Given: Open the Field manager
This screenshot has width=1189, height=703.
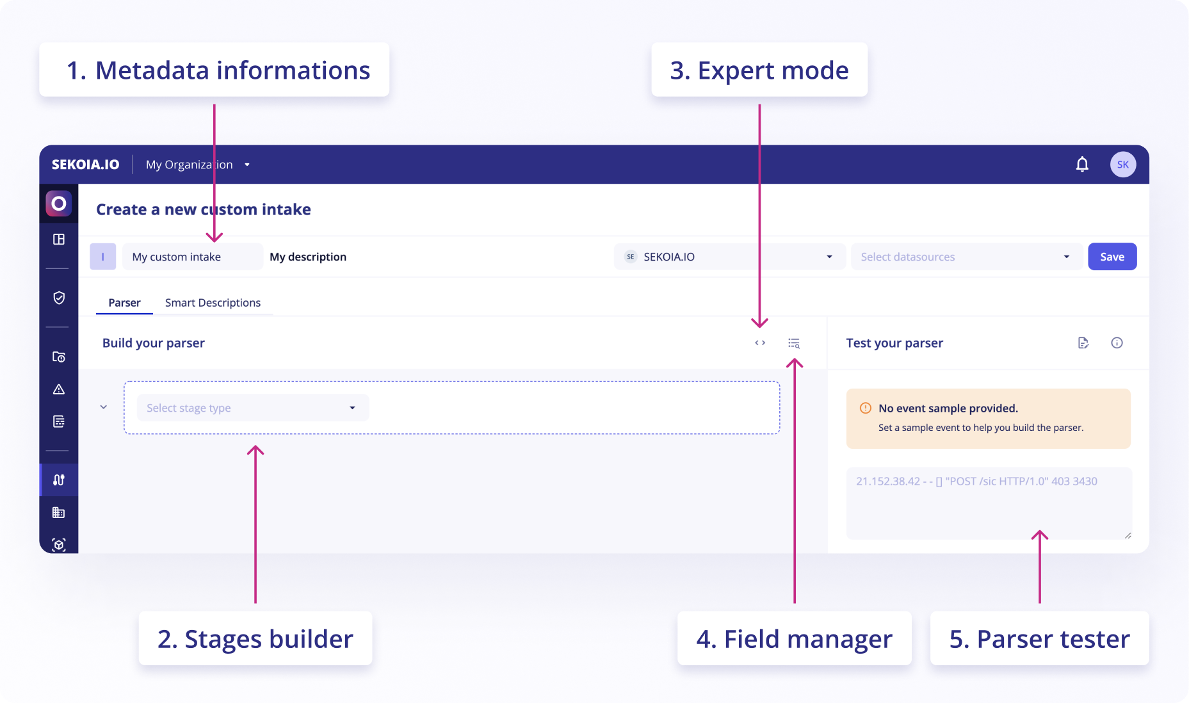Looking at the screenshot, I should tap(794, 343).
